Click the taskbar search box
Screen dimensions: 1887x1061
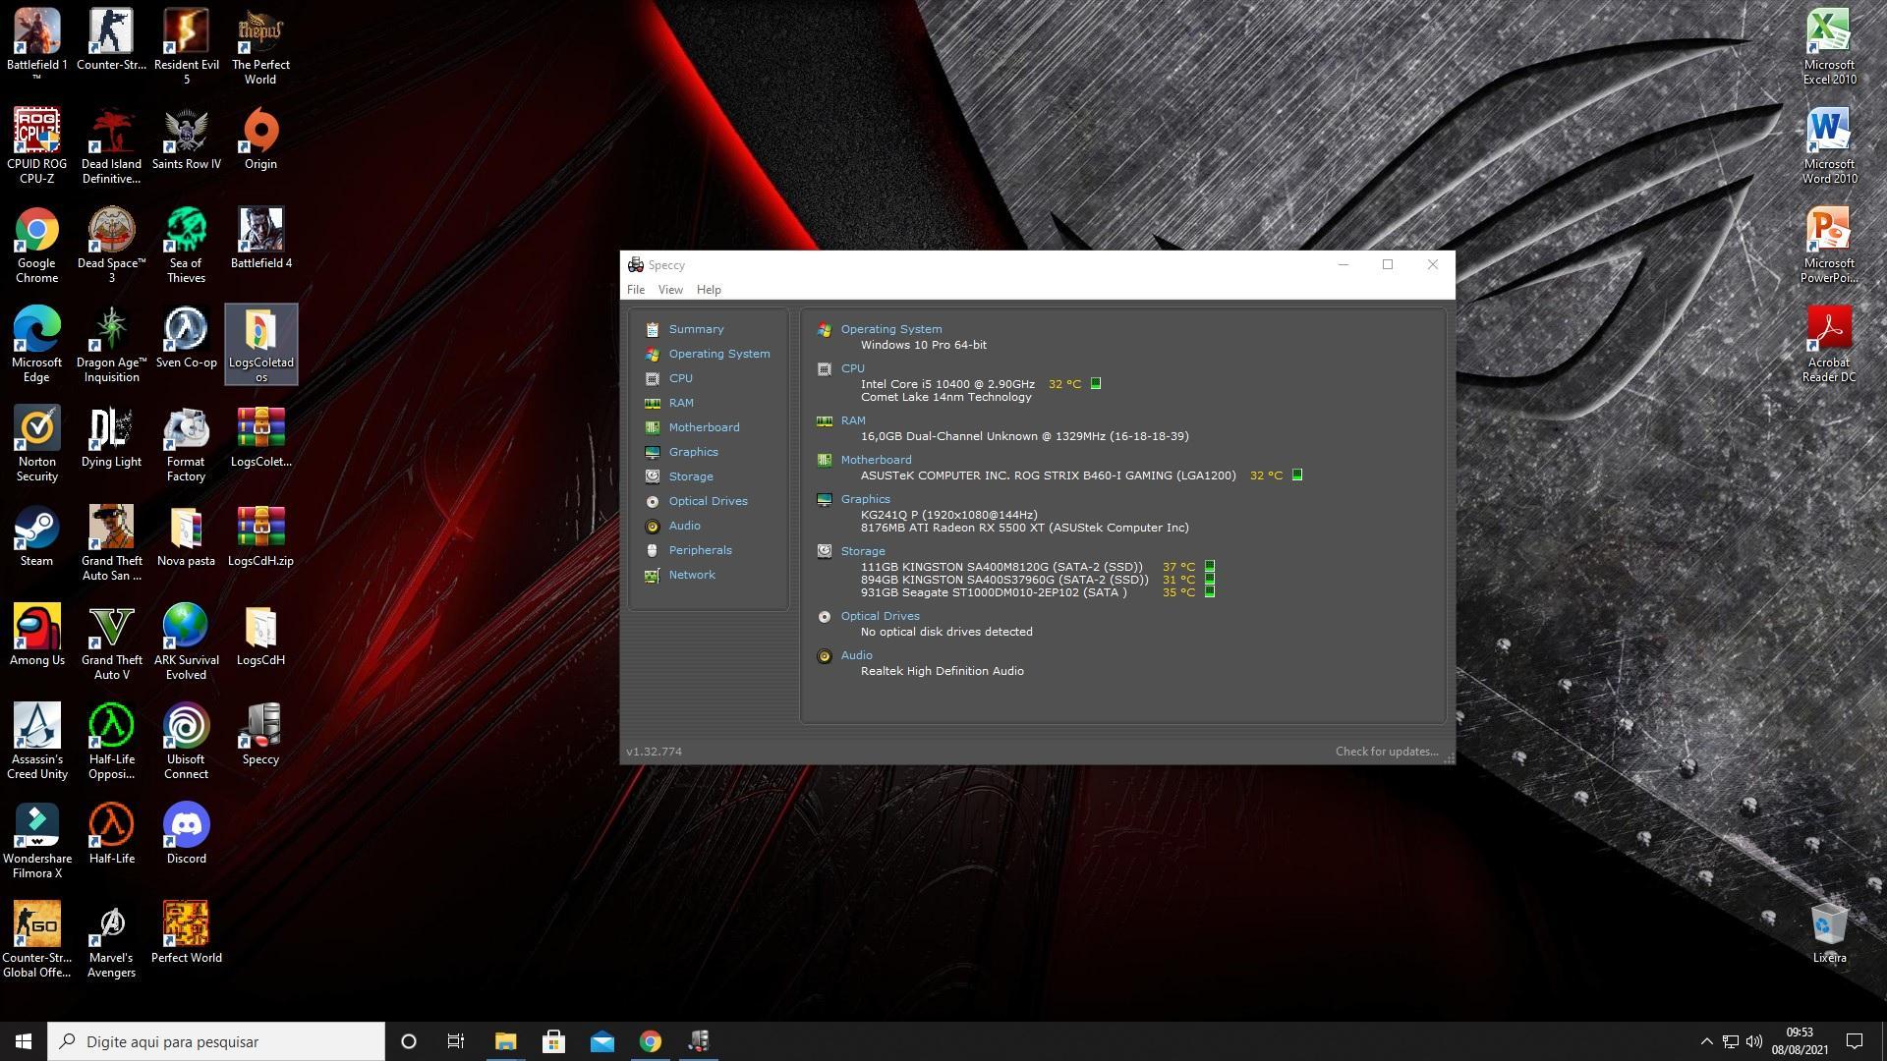pyautogui.click(x=216, y=1041)
